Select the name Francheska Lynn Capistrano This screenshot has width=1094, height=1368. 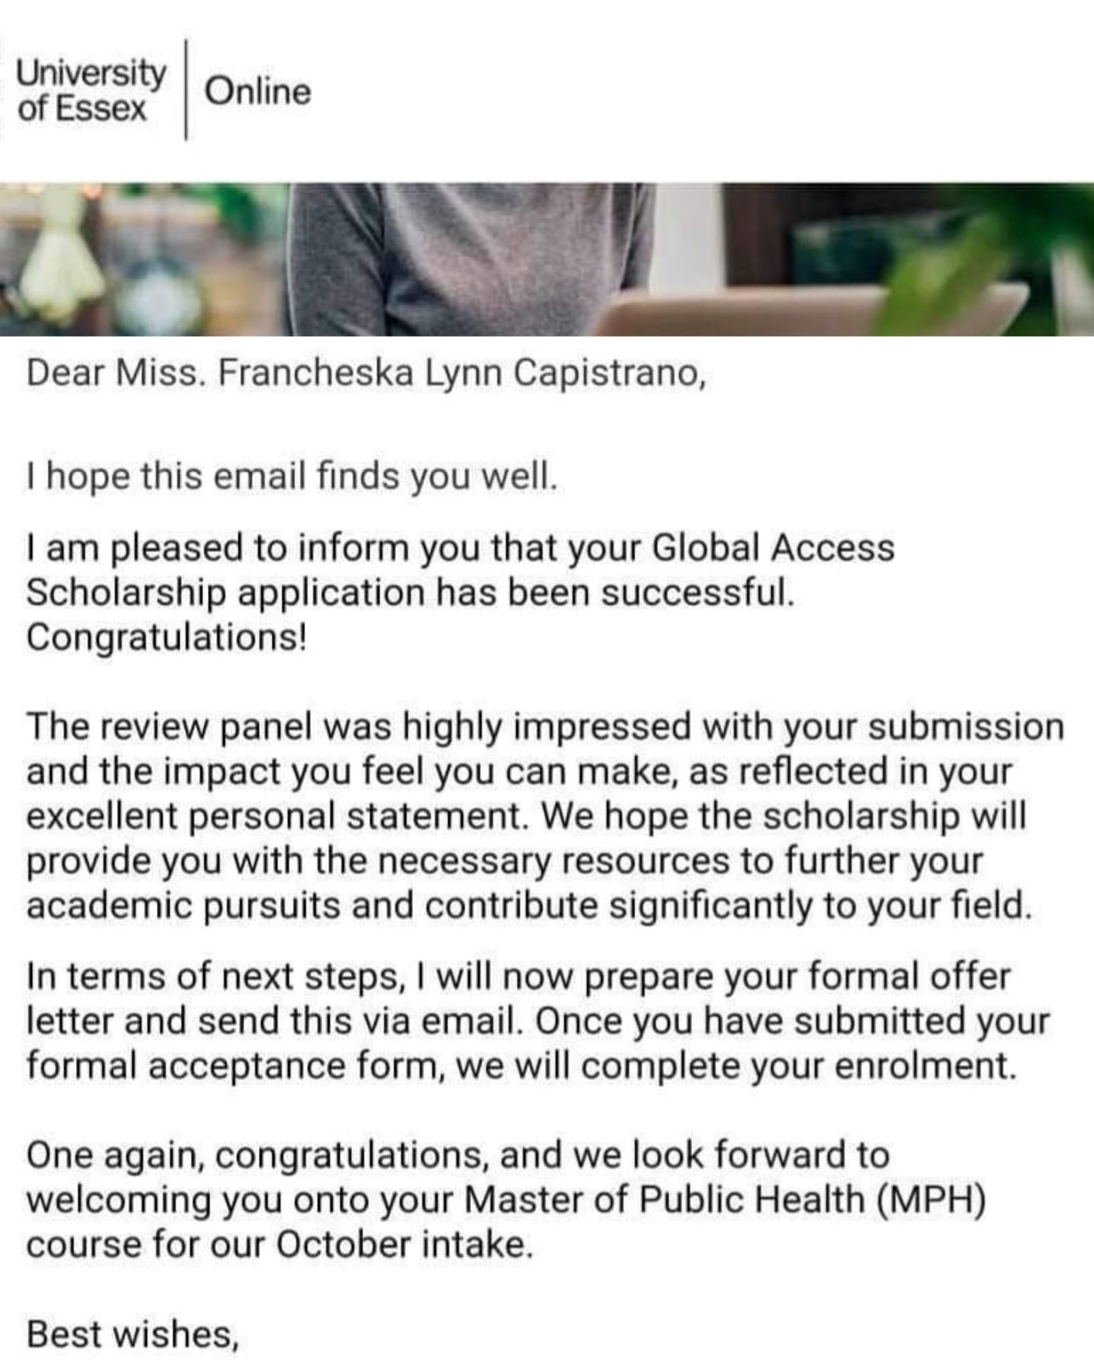click(459, 374)
